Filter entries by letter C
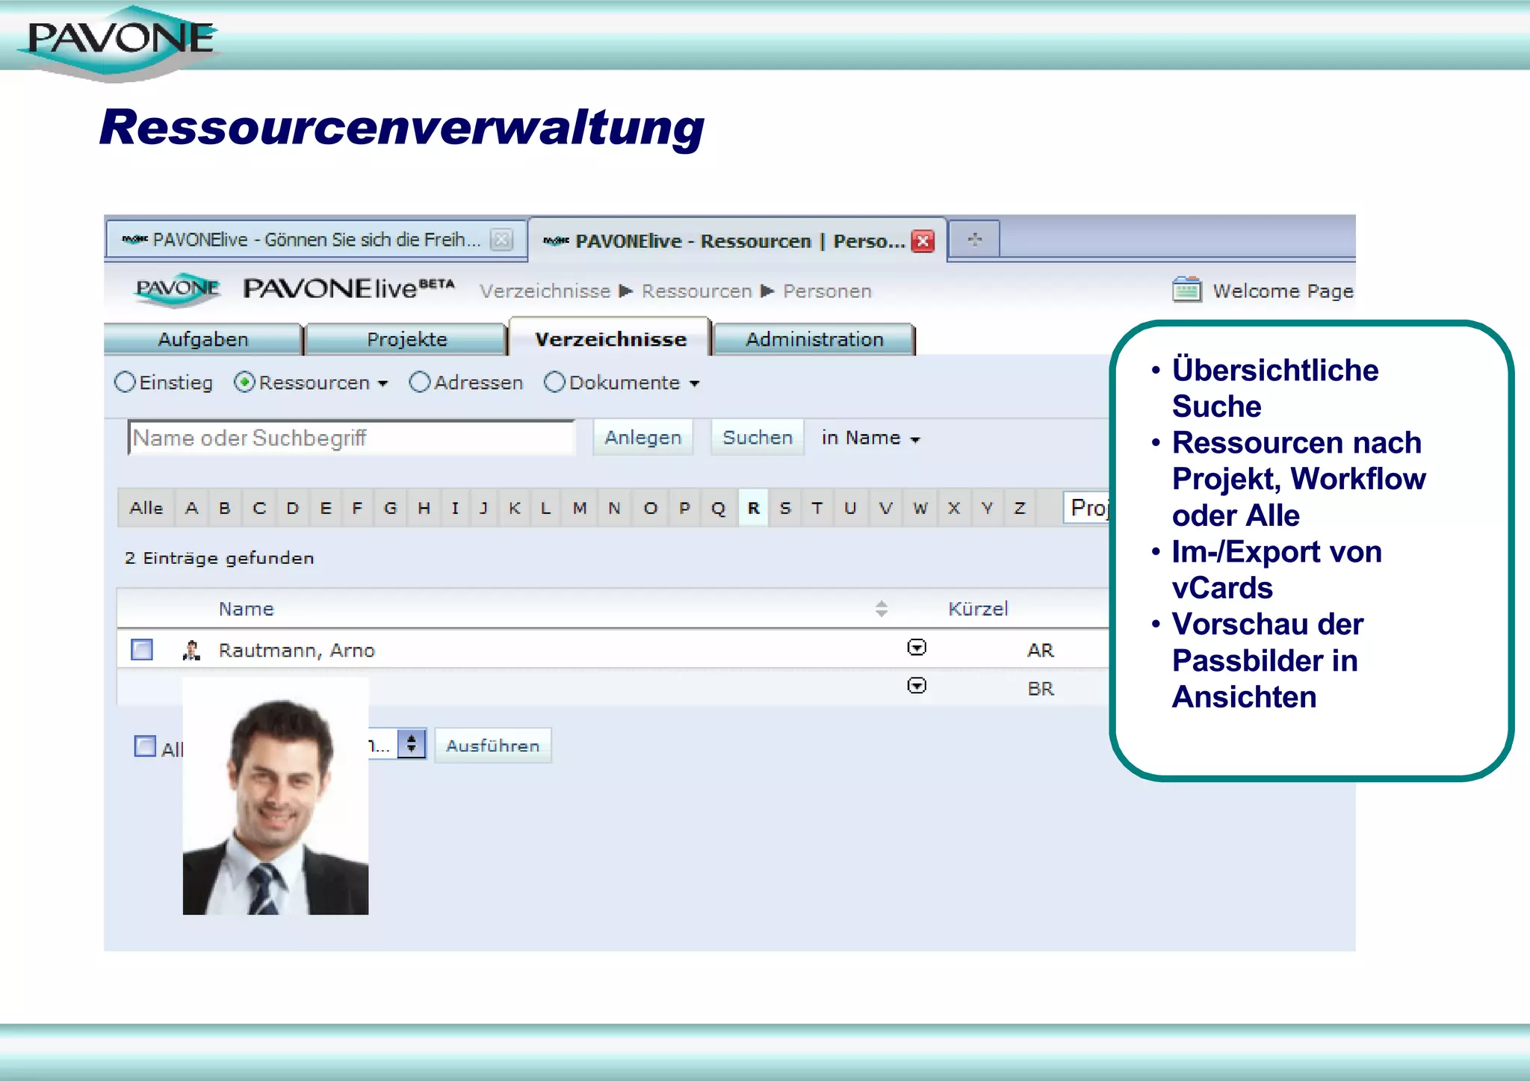This screenshot has width=1530, height=1081. point(259,508)
